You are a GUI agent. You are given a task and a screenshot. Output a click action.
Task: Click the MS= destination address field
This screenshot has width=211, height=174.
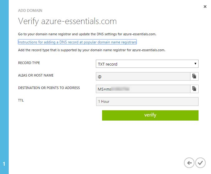(x=143, y=89)
